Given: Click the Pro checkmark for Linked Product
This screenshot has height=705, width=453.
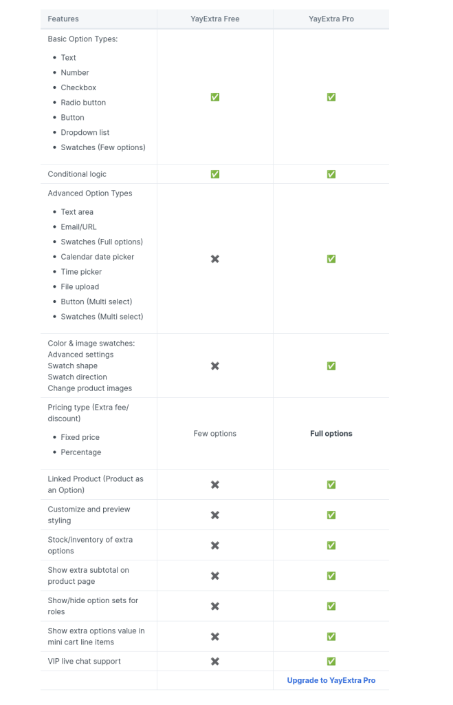Looking at the screenshot, I should [331, 485].
